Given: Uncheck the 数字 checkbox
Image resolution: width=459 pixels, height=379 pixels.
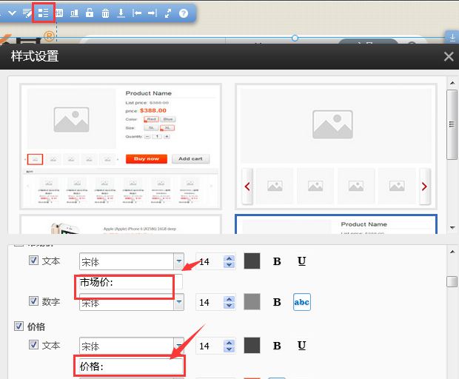Looking at the screenshot, I should [33, 301].
